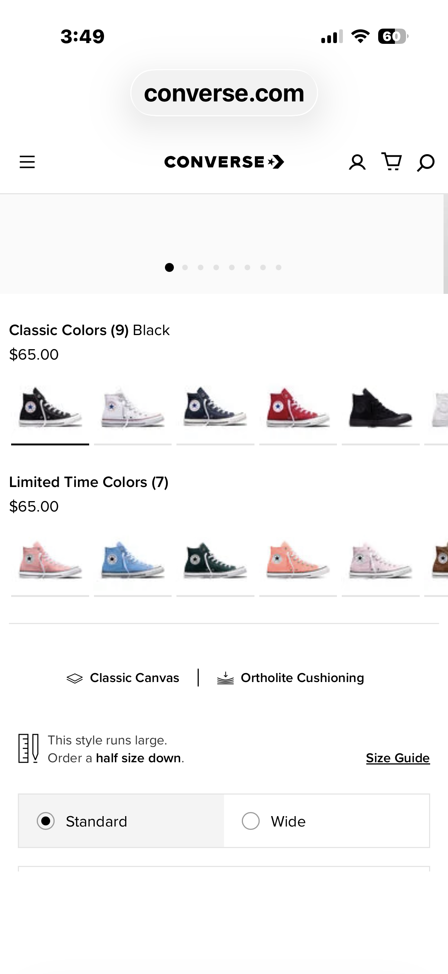Open the hamburger navigation menu
The width and height of the screenshot is (448, 974).
click(x=27, y=162)
